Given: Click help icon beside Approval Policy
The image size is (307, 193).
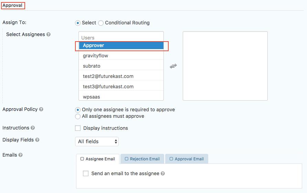Looking at the screenshot, I should (x=41, y=110).
